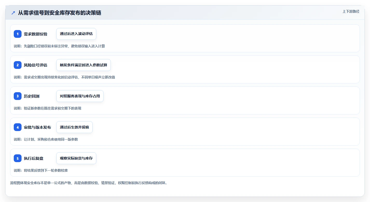The width and height of the screenshot is (370, 202).
Task: Click the step title 风险信号评估
Action: click(x=36, y=65)
